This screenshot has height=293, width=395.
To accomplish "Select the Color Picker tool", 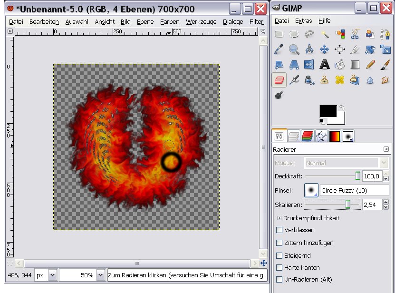I will pyautogui.click(x=279, y=49).
